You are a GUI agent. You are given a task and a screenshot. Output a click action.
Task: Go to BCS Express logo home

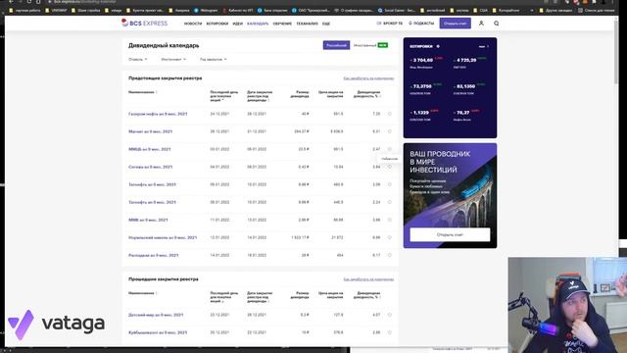(144, 24)
